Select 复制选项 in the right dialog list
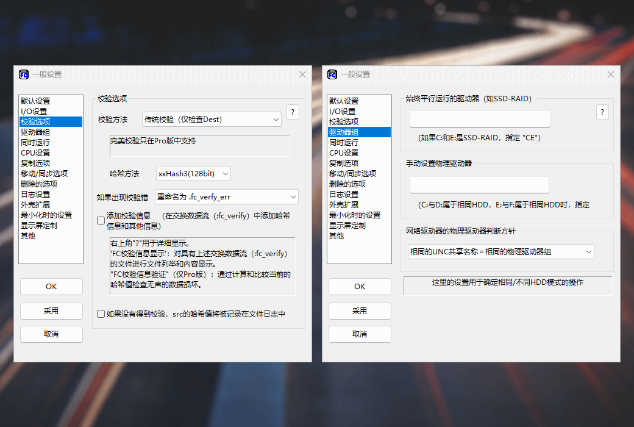The image size is (634, 427). (344, 163)
